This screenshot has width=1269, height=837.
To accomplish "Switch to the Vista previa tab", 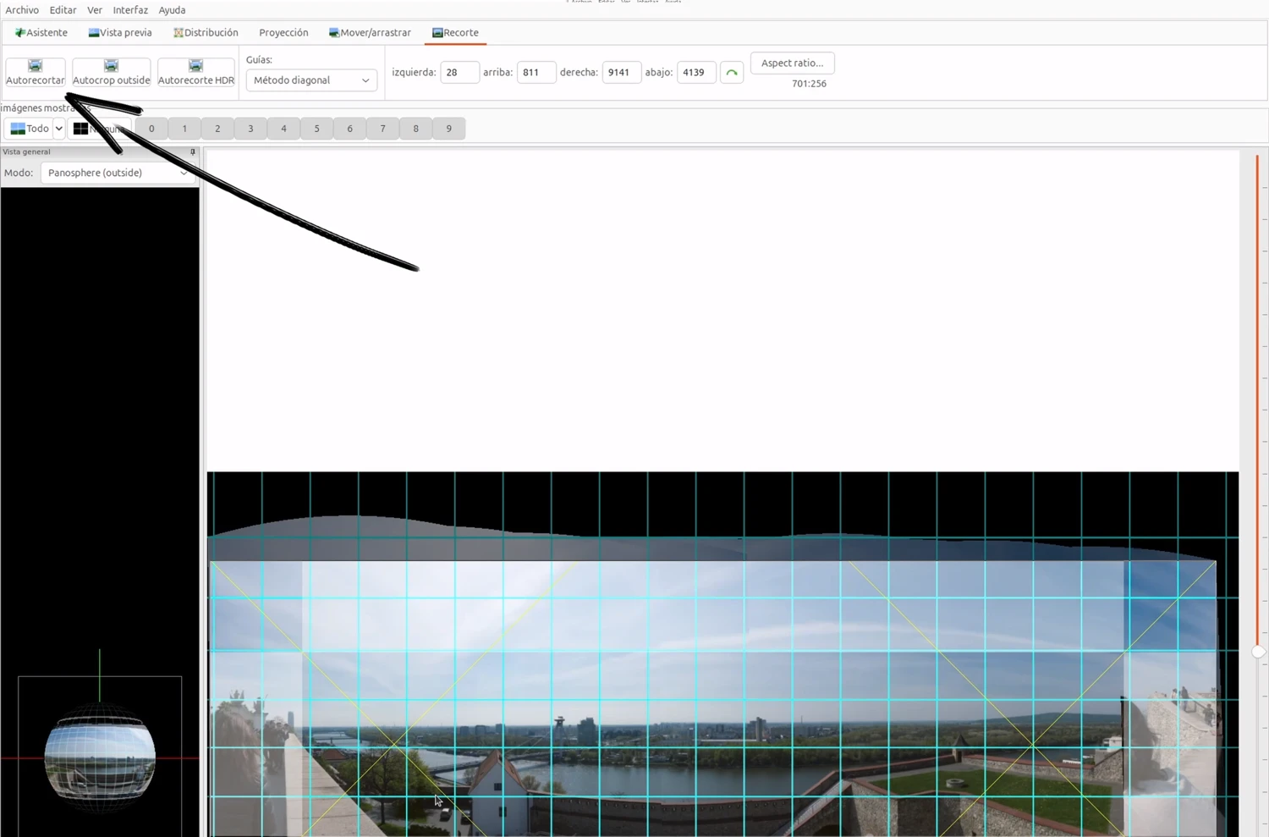I will point(120,32).
